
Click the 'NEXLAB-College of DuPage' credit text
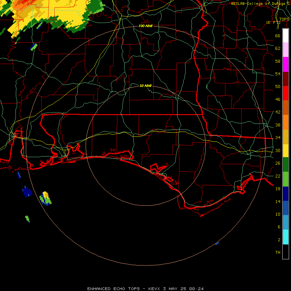tap(258, 4)
